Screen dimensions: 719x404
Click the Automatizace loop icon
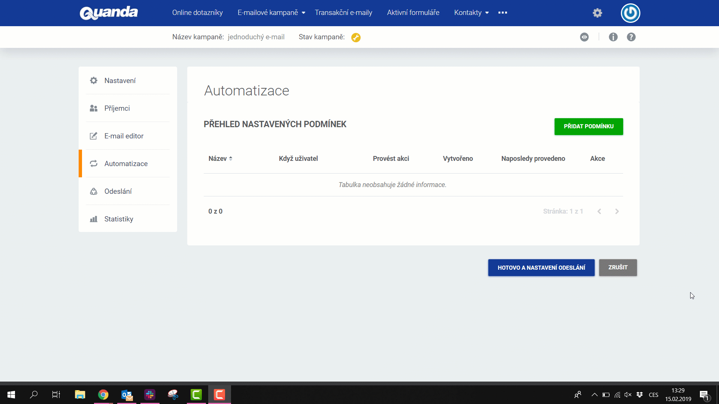point(94,163)
